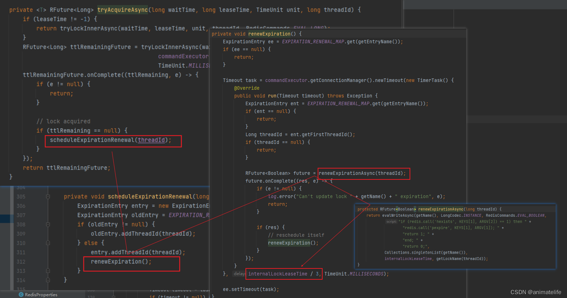Follow the underlined threadId link
Viewport: 567px width, 298px height.
click(151, 140)
